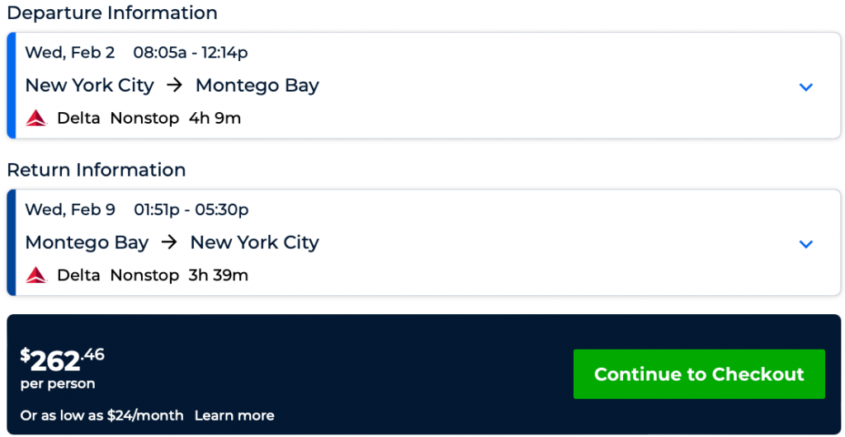Click the 3h 39m flight duration
The image size is (845, 437).
tap(219, 275)
